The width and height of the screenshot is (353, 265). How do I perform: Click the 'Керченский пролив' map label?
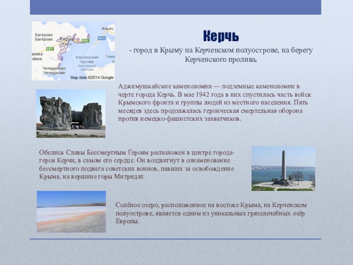pos(87,60)
